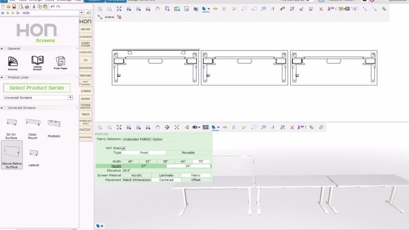Click the camera icon in 3D toolbar
The height and width of the screenshot is (230, 409).
pyautogui.click(x=194, y=127)
